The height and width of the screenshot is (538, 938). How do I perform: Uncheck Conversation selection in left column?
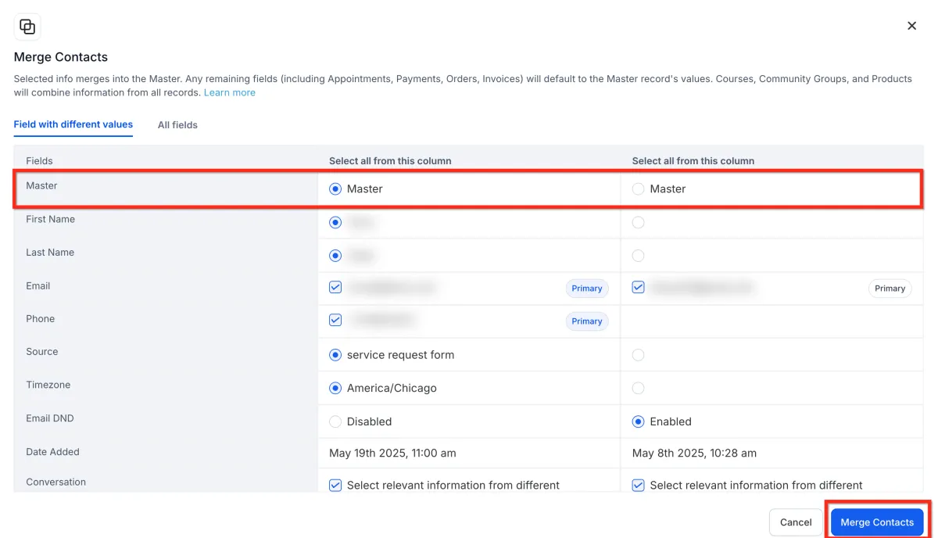335,485
